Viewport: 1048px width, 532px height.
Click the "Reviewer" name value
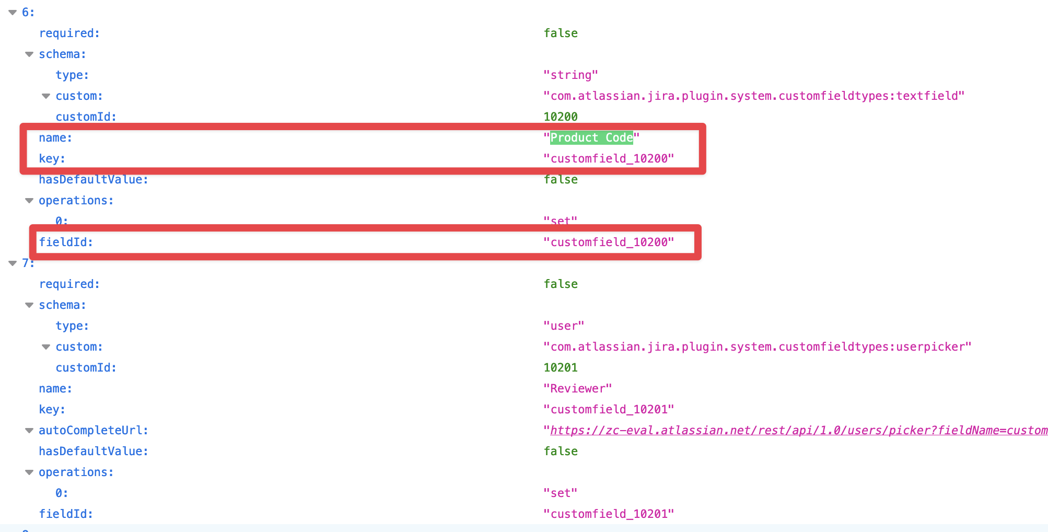pyautogui.click(x=577, y=388)
